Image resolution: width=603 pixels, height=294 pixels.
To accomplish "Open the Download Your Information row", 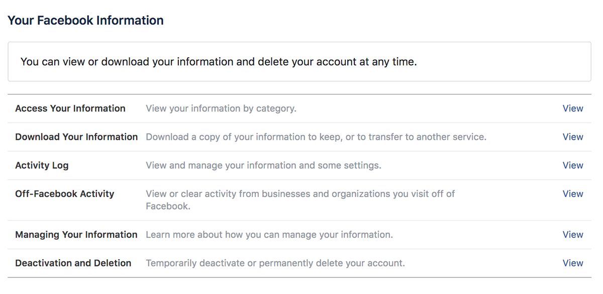I will click(76, 137).
